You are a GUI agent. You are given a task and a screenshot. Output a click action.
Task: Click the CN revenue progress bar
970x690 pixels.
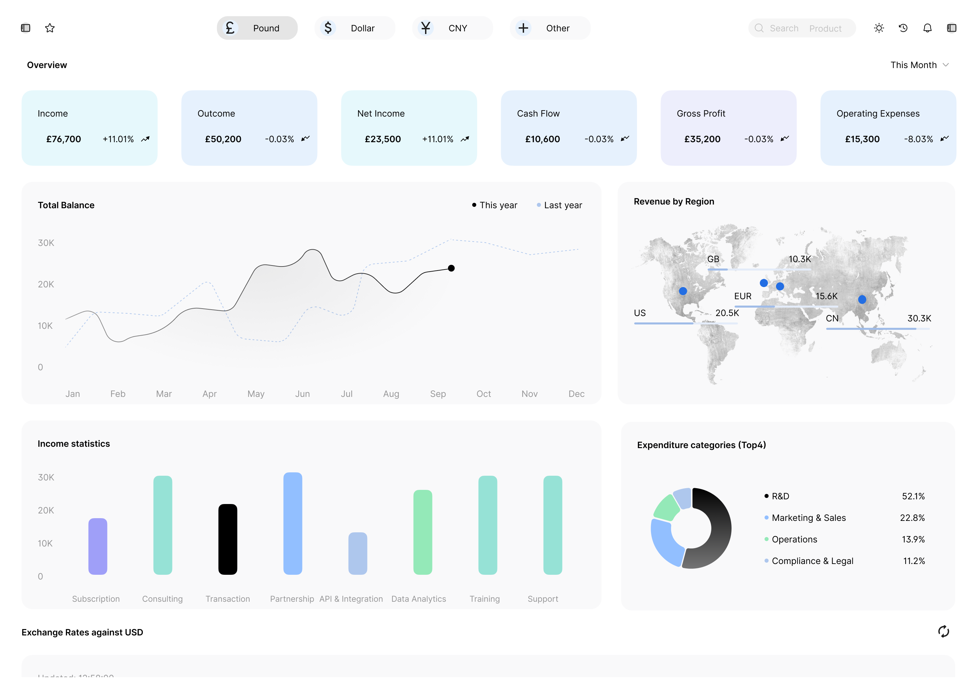[x=877, y=329]
